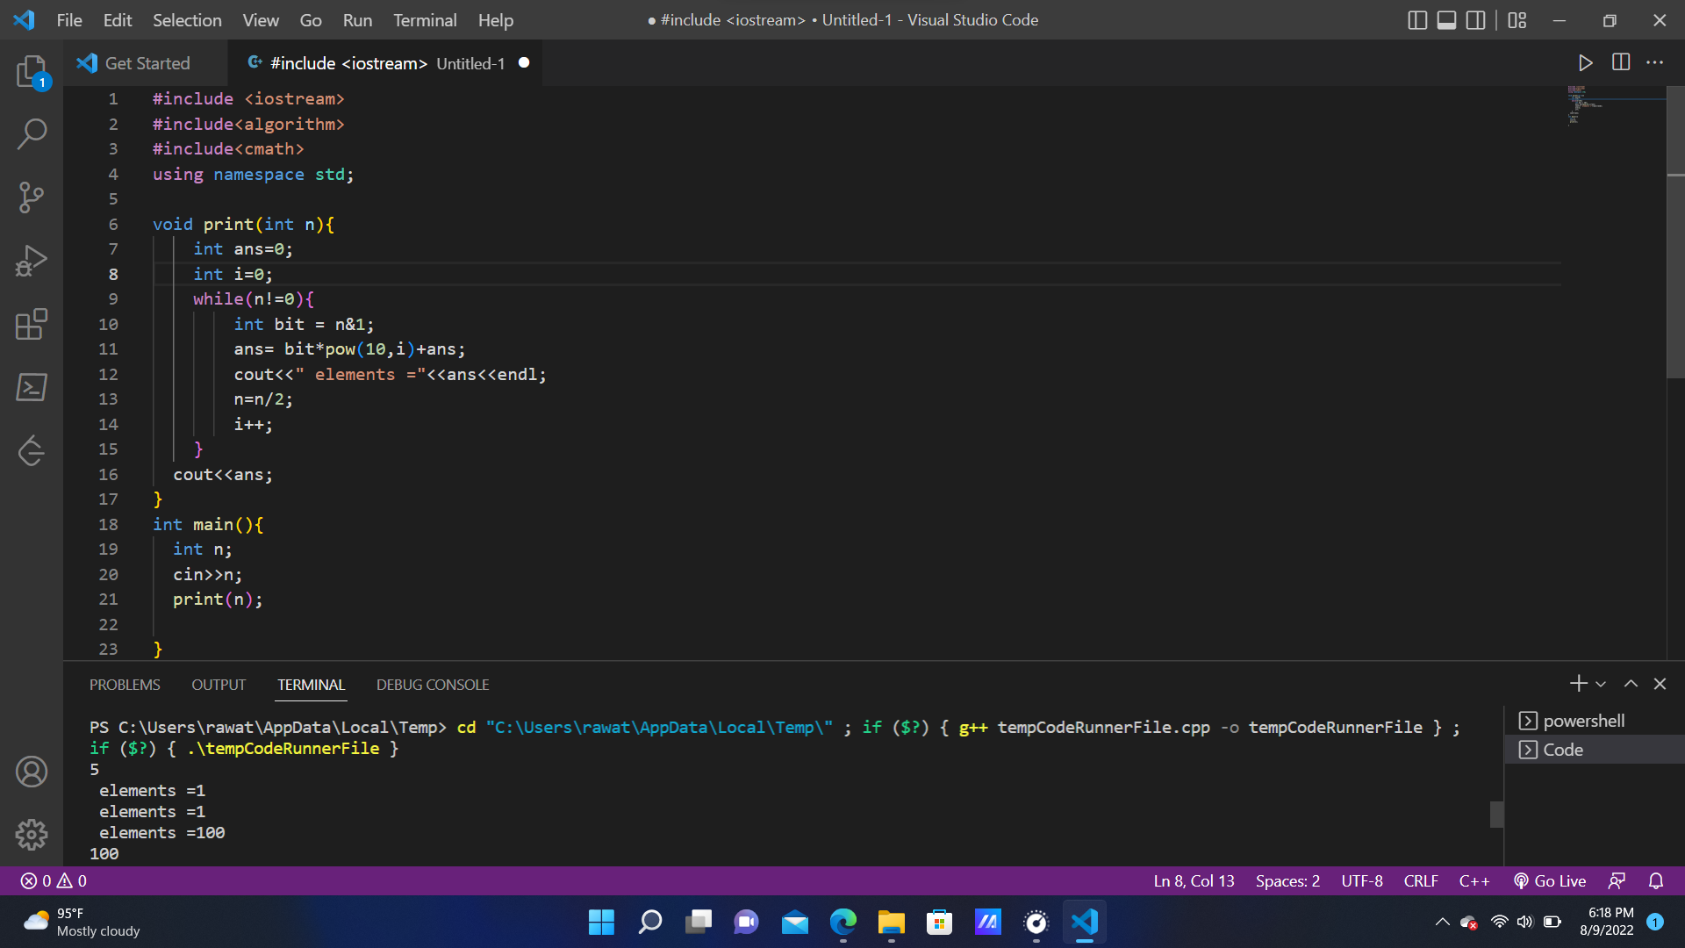Toggle the secondary side bar layout
Viewport: 1685px width, 948px height.
tap(1476, 20)
